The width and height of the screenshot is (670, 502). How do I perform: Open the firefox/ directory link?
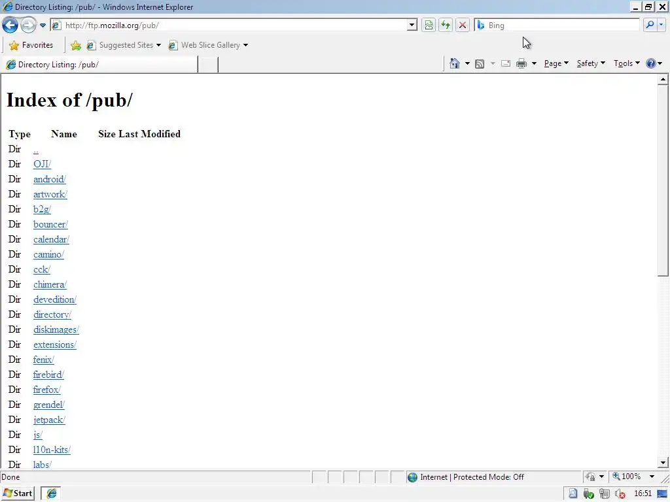[x=47, y=390]
